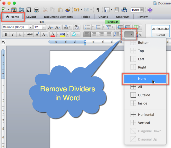Screen dimensions: 171x148
Task: Open the Cambria (Body) font dropdown
Action: pyautogui.click(x=31, y=27)
